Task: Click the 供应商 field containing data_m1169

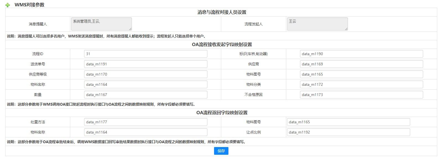Action: [x=361, y=64]
